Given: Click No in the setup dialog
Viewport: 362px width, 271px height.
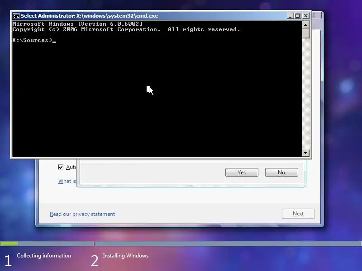Looking at the screenshot, I should coord(281,173).
